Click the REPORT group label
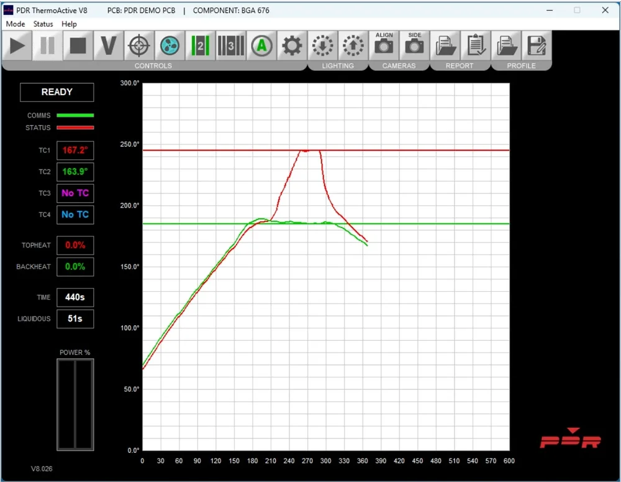The image size is (621, 482). (460, 66)
